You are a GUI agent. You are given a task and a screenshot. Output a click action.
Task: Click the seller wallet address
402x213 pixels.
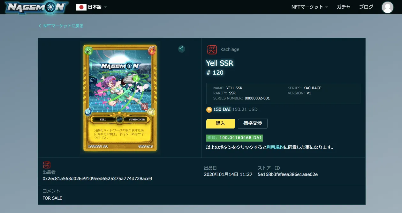(97, 179)
